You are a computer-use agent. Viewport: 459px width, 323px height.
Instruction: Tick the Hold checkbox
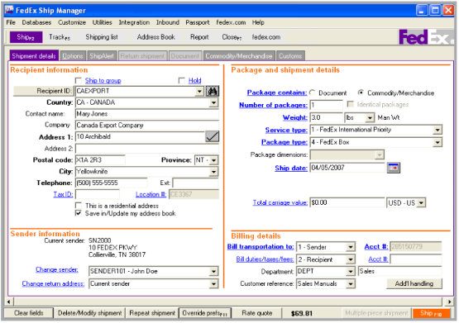pos(181,80)
